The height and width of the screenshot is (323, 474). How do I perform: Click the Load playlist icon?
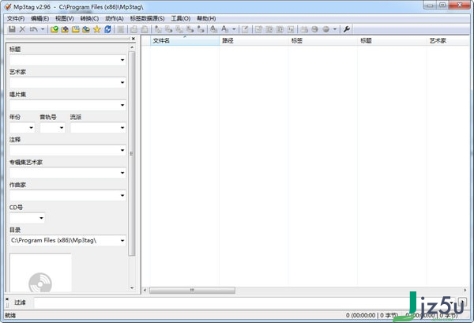(x=76, y=29)
